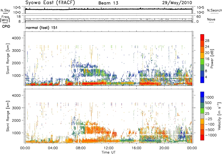222x154 pixels.
Task: Click the '18' frequency axis tick
Action: click(x=19, y=17)
